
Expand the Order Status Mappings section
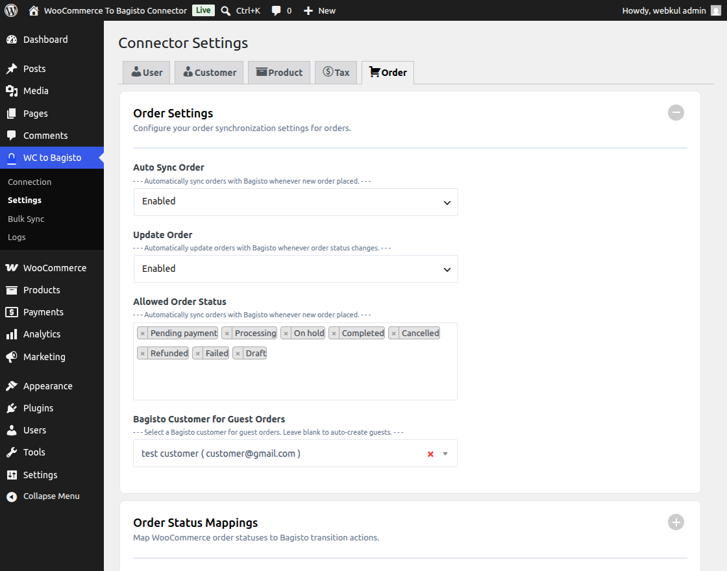click(x=676, y=522)
